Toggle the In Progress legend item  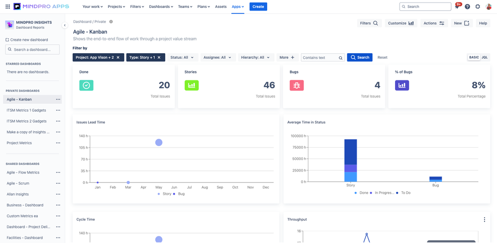pyautogui.click(x=382, y=192)
